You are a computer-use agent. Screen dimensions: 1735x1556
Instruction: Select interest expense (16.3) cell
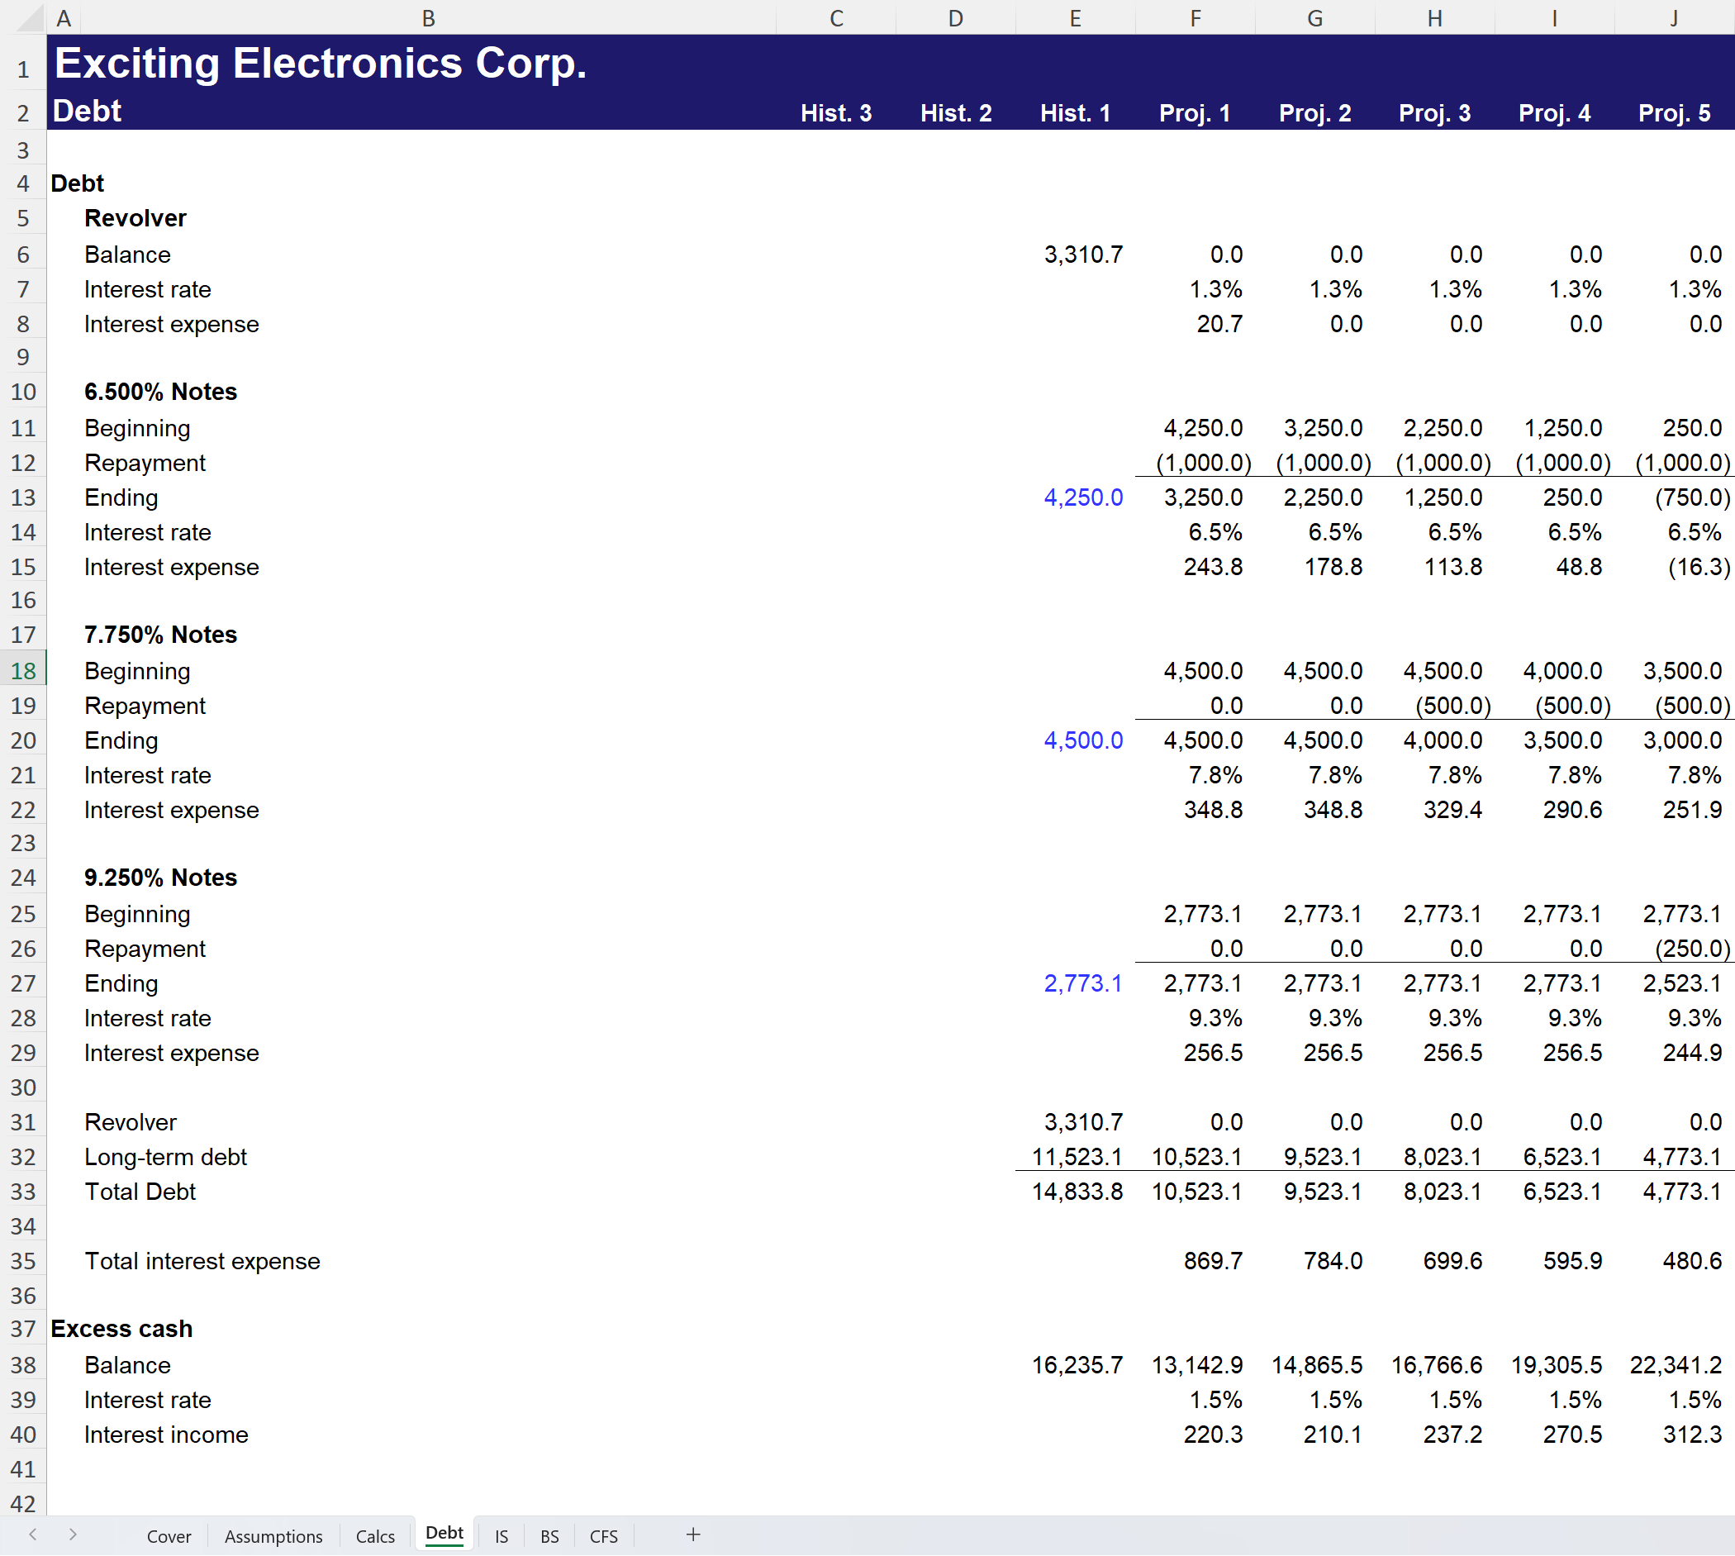coord(1699,567)
